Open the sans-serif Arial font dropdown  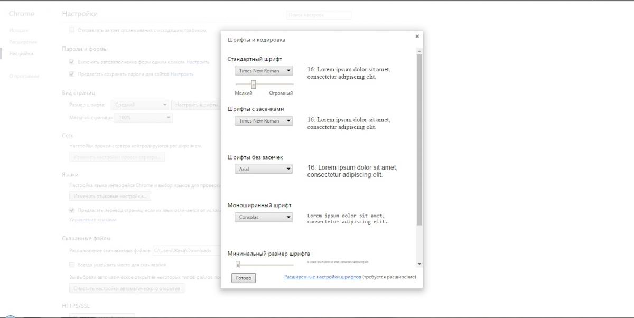tap(264, 169)
